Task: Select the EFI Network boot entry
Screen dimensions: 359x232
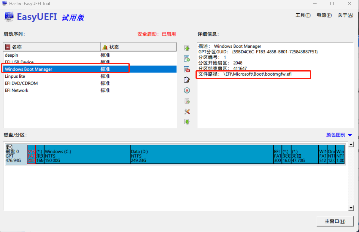Action: tap(90, 90)
